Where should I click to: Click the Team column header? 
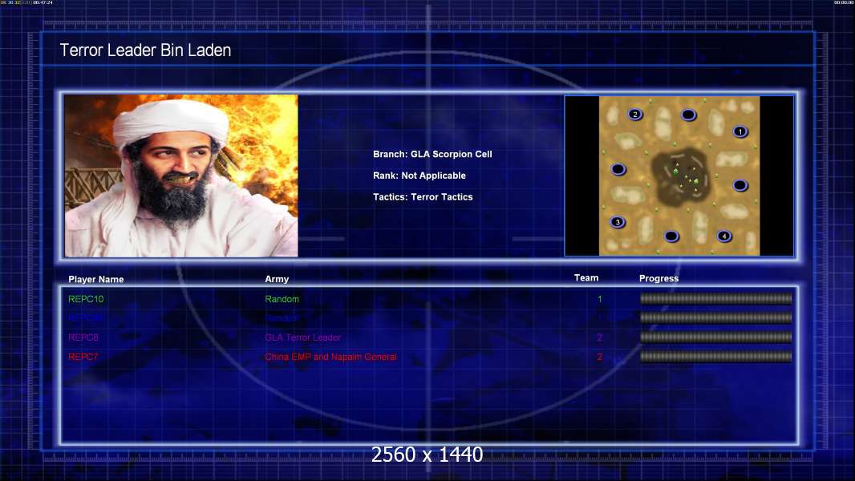click(x=586, y=278)
